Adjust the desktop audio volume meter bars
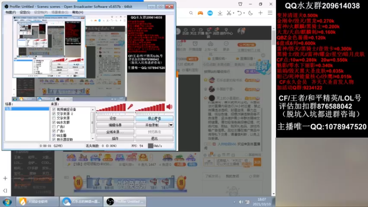The image size is (368, 207). (150, 108)
